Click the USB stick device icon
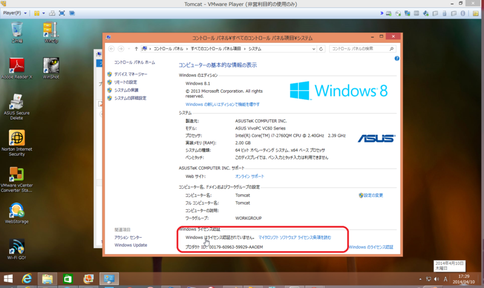Screen dimensions: 484x288 (x=444, y=13)
